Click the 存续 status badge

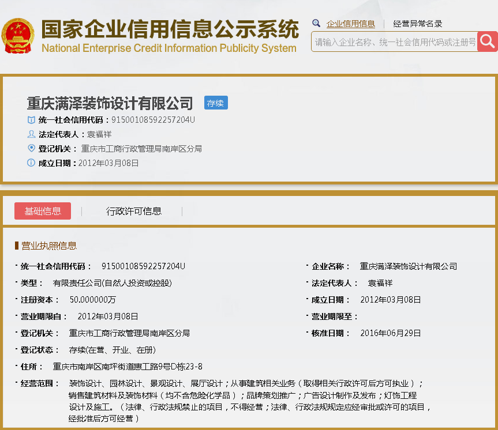coord(216,103)
